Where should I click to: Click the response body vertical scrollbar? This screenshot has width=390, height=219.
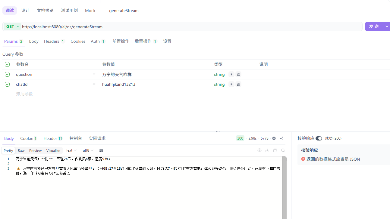tap(284, 188)
